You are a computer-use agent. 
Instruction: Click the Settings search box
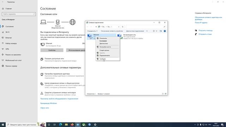coord(19,14)
